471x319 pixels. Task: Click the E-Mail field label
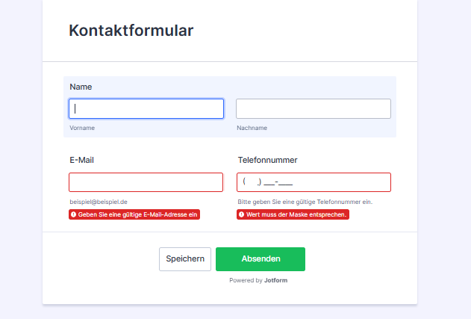point(81,160)
